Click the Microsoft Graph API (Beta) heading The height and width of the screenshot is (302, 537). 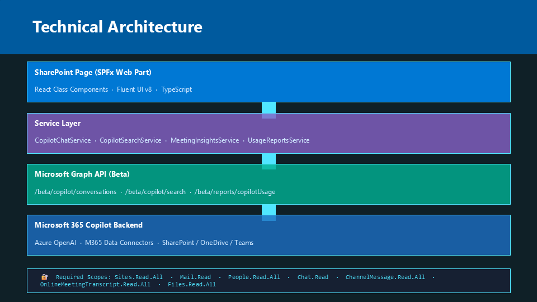tap(82, 174)
